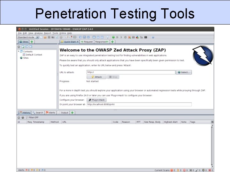
Task: Click the Size Resp. Body column header
Action: coord(153,122)
